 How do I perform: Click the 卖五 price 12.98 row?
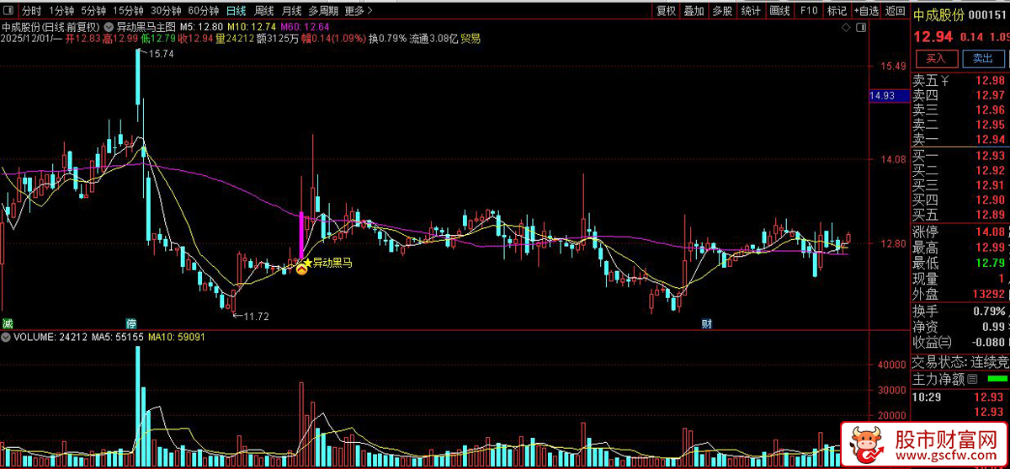(x=960, y=81)
